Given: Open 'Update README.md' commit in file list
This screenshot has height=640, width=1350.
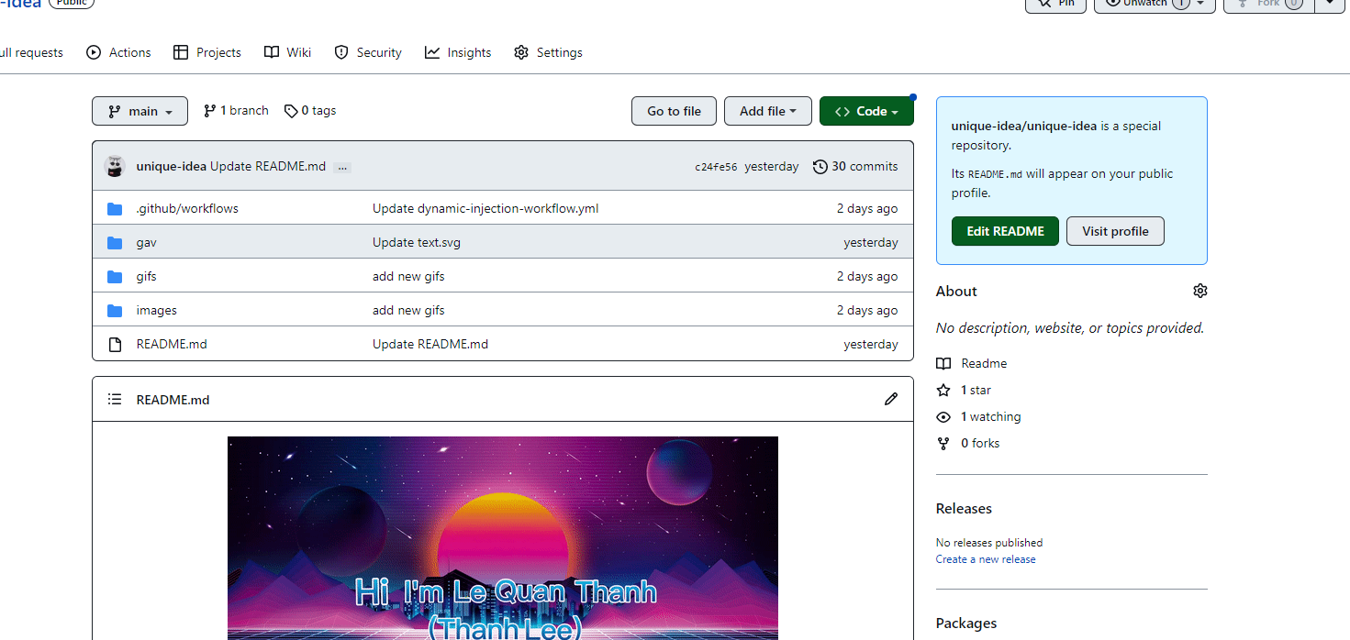Looking at the screenshot, I should pos(430,344).
